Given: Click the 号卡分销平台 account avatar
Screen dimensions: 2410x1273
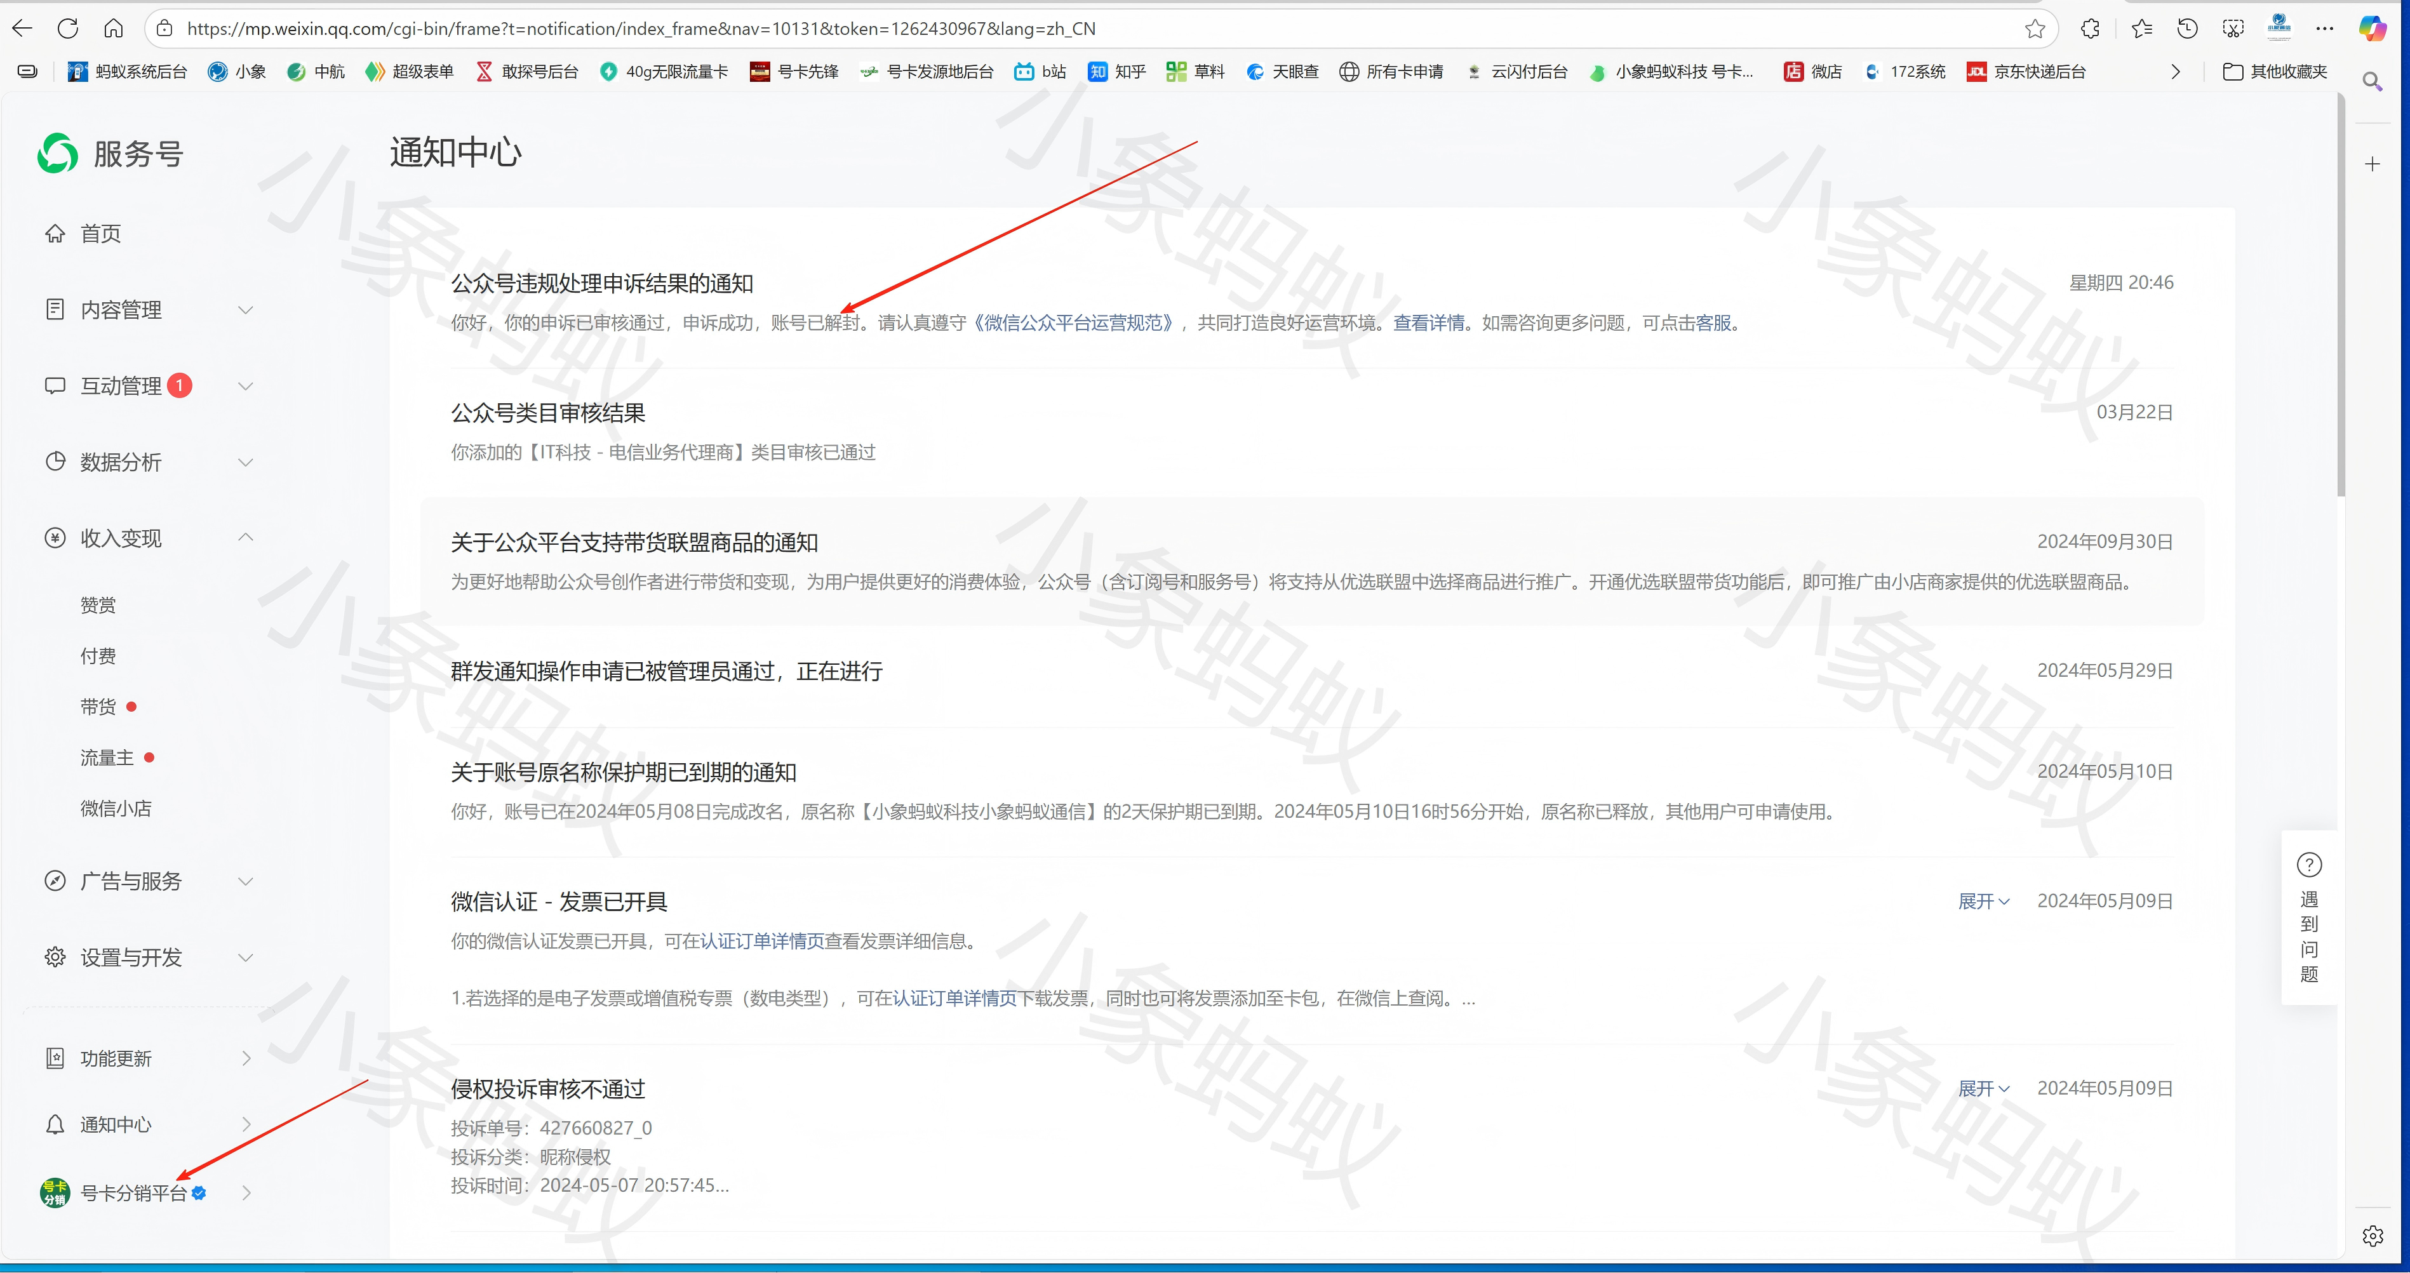Looking at the screenshot, I should point(54,1192).
